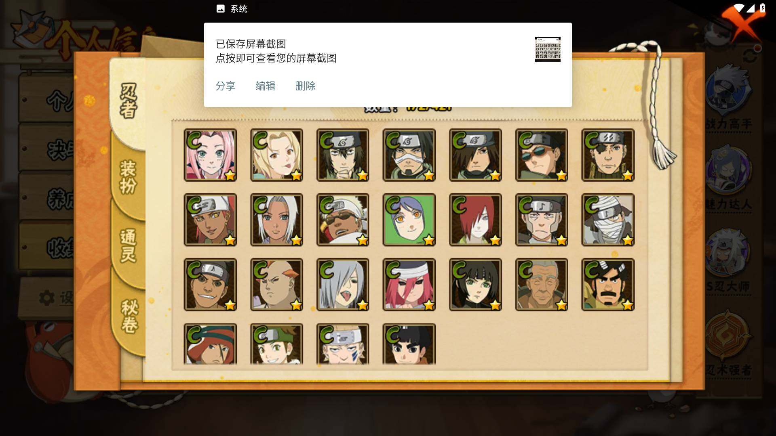776x436 pixels.
Task: Open the saved screenshot thumbnail preview
Action: pyautogui.click(x=548, y=49)
